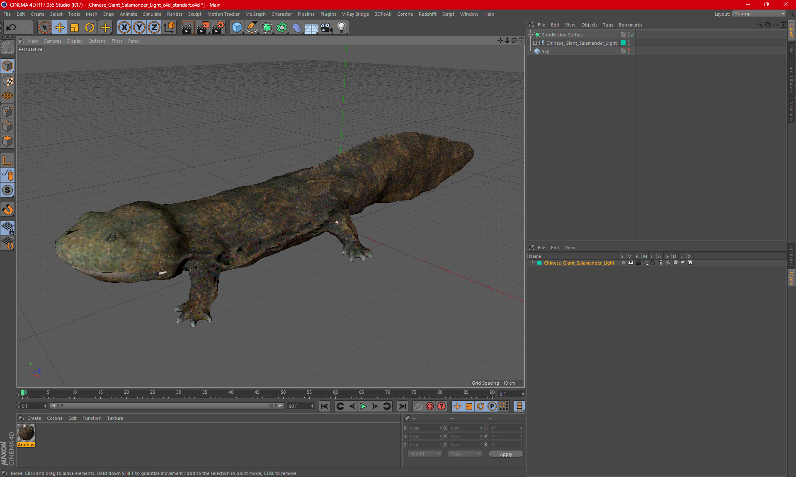Add a Cube primitive object

237,28
